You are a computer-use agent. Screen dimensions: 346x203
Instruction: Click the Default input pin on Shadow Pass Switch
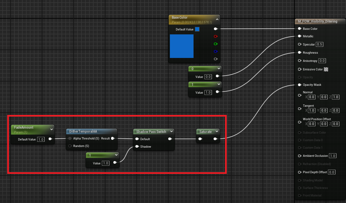[x=137, y=139]
